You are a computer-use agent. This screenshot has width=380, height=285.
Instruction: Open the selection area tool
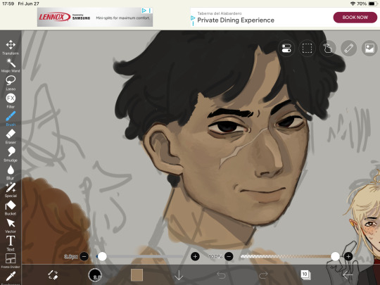(x=307, y=48)
